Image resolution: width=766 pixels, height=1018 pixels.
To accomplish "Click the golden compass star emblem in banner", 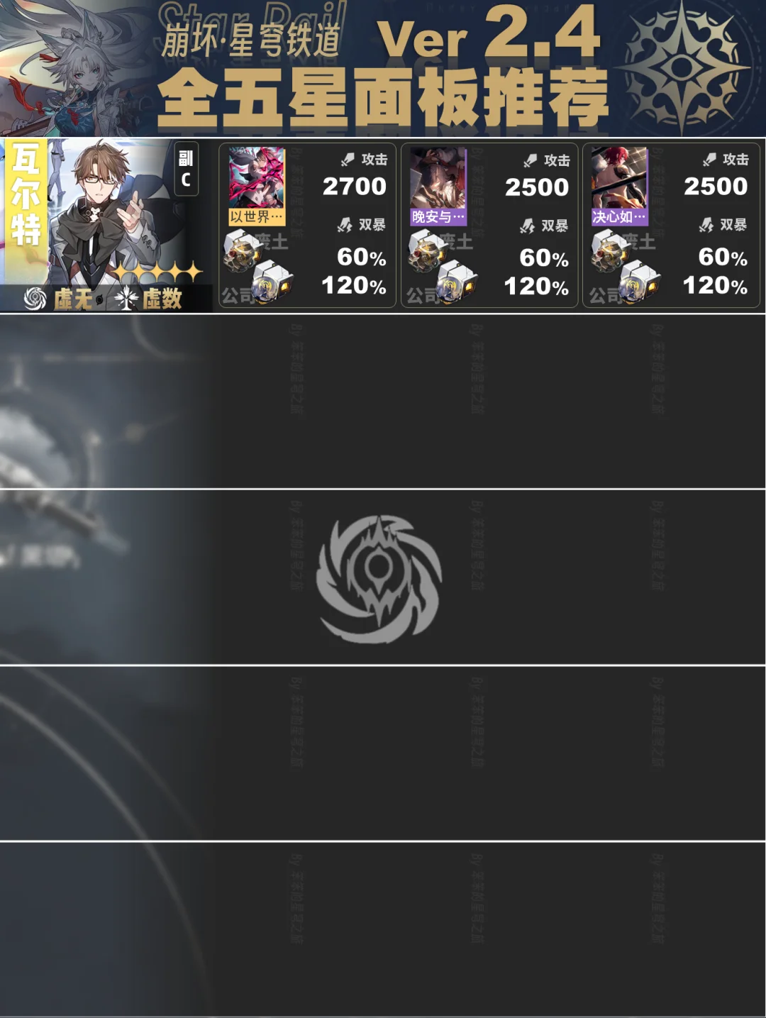I will point(682,67).
